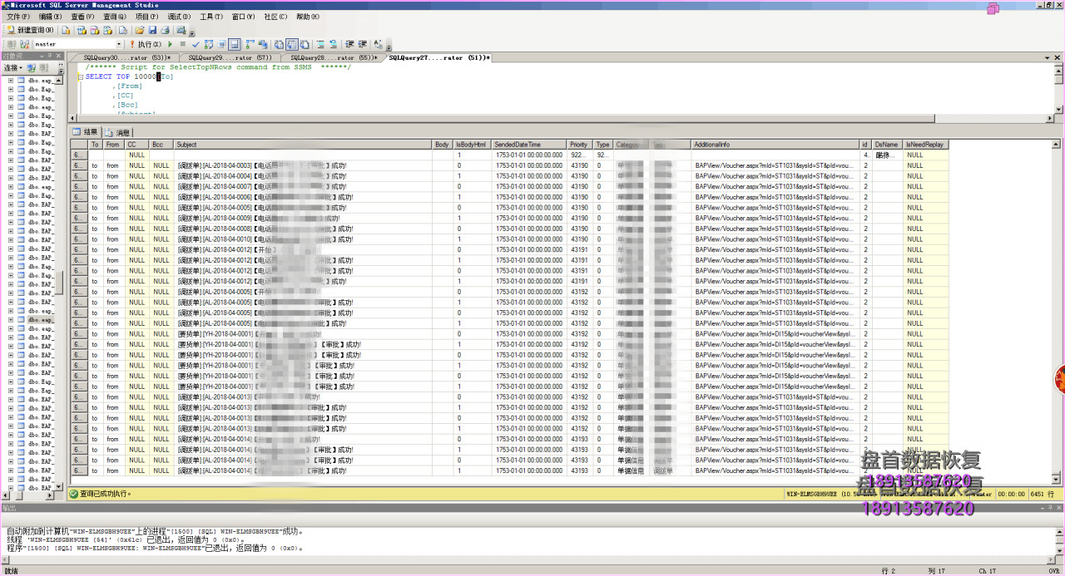The height and width of the screenshot is (576, 1065).
Task: Click the Increase Indent icon
Action: click(x=363, y=44)
